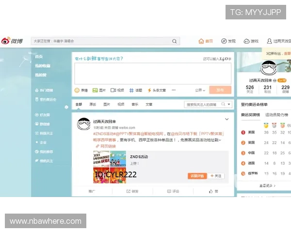Open 过两天改回来 name link in post
The width and height of the screenshot is (291, 233).
(x=104, y=121)
